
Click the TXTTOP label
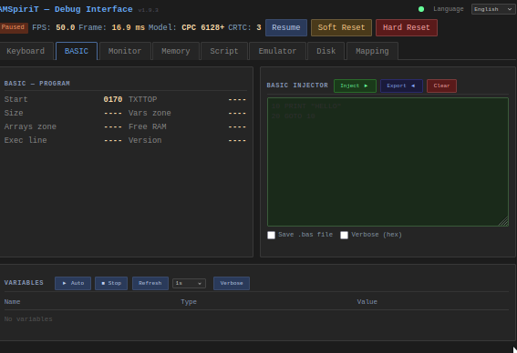[x=143, y=99]
